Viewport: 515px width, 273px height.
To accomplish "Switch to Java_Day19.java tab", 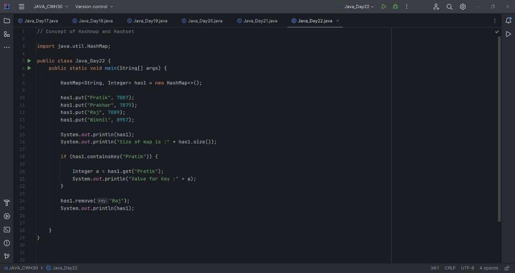I will pyautogui.click(x=147, y=20).
